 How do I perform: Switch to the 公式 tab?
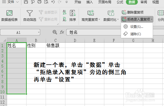tap(120, 2)
